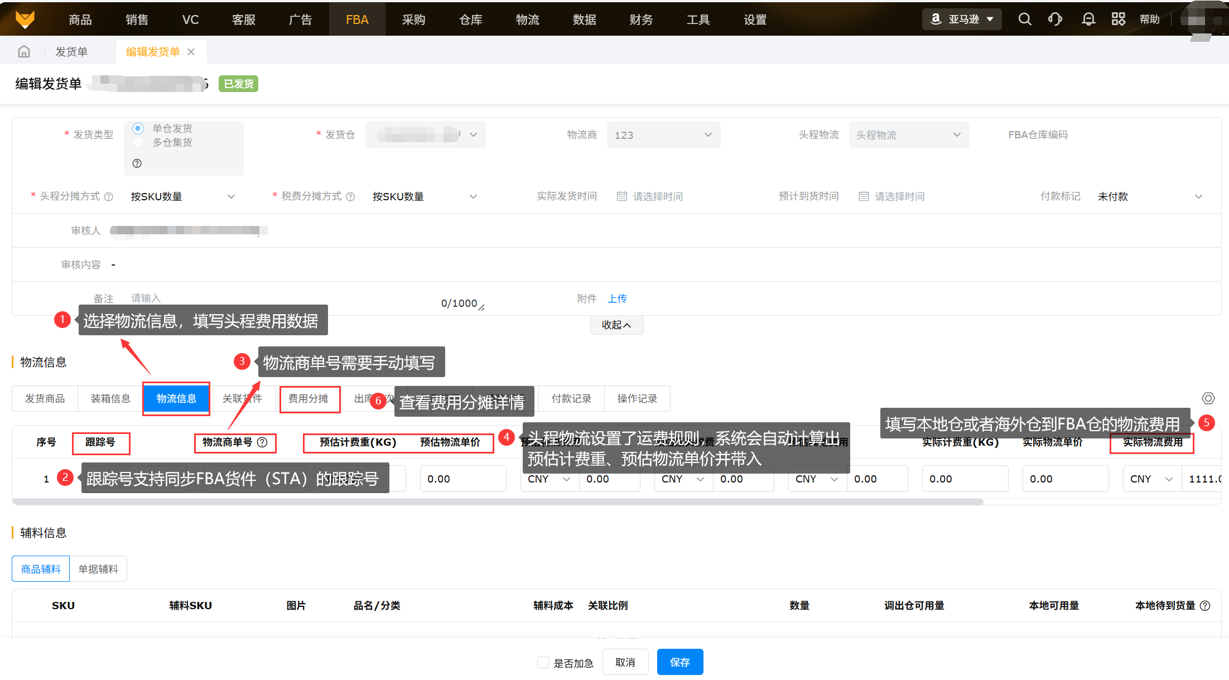1229x680 pixels.
Task: Open the 财务 top menu
Action: 641,20
